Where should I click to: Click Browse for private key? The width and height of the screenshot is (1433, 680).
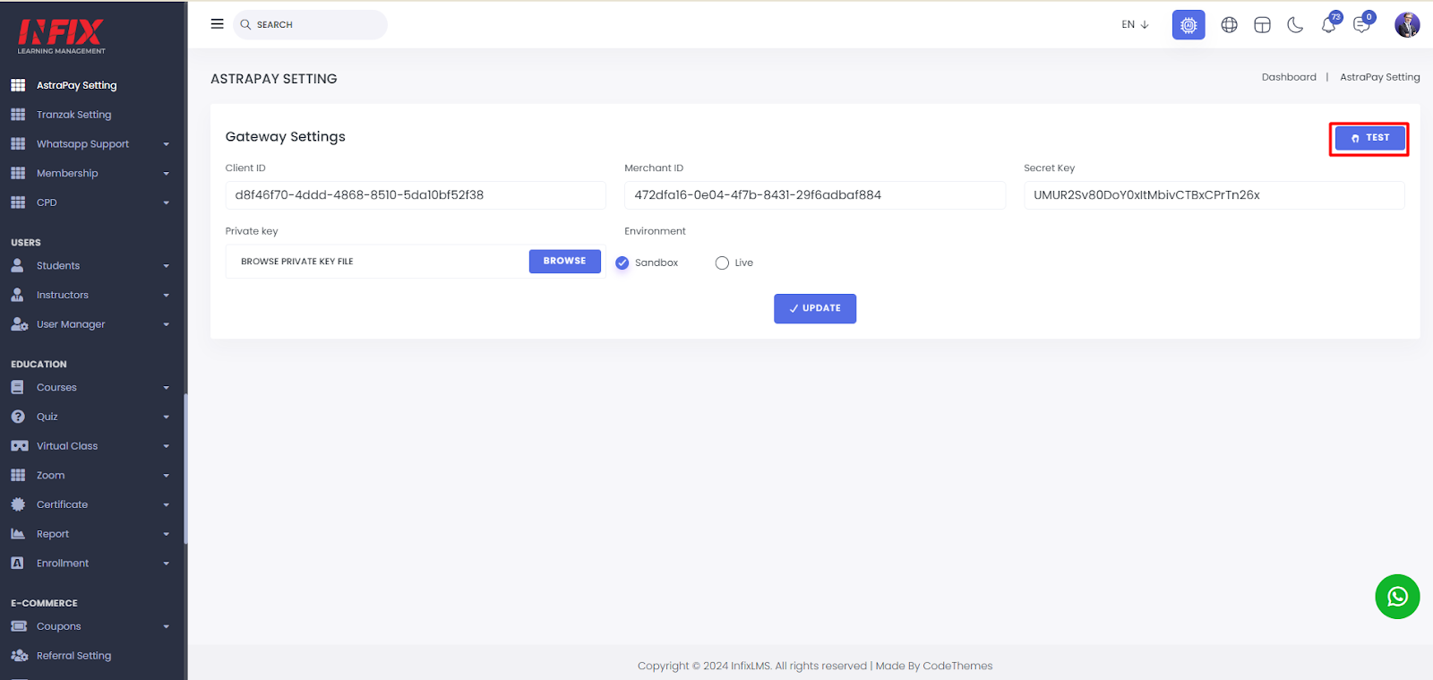coord(564,261)
